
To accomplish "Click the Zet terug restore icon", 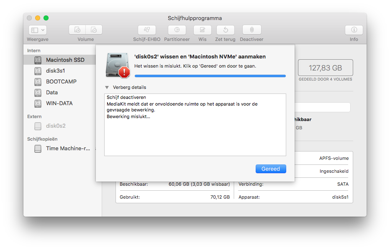I will (226, 30).
